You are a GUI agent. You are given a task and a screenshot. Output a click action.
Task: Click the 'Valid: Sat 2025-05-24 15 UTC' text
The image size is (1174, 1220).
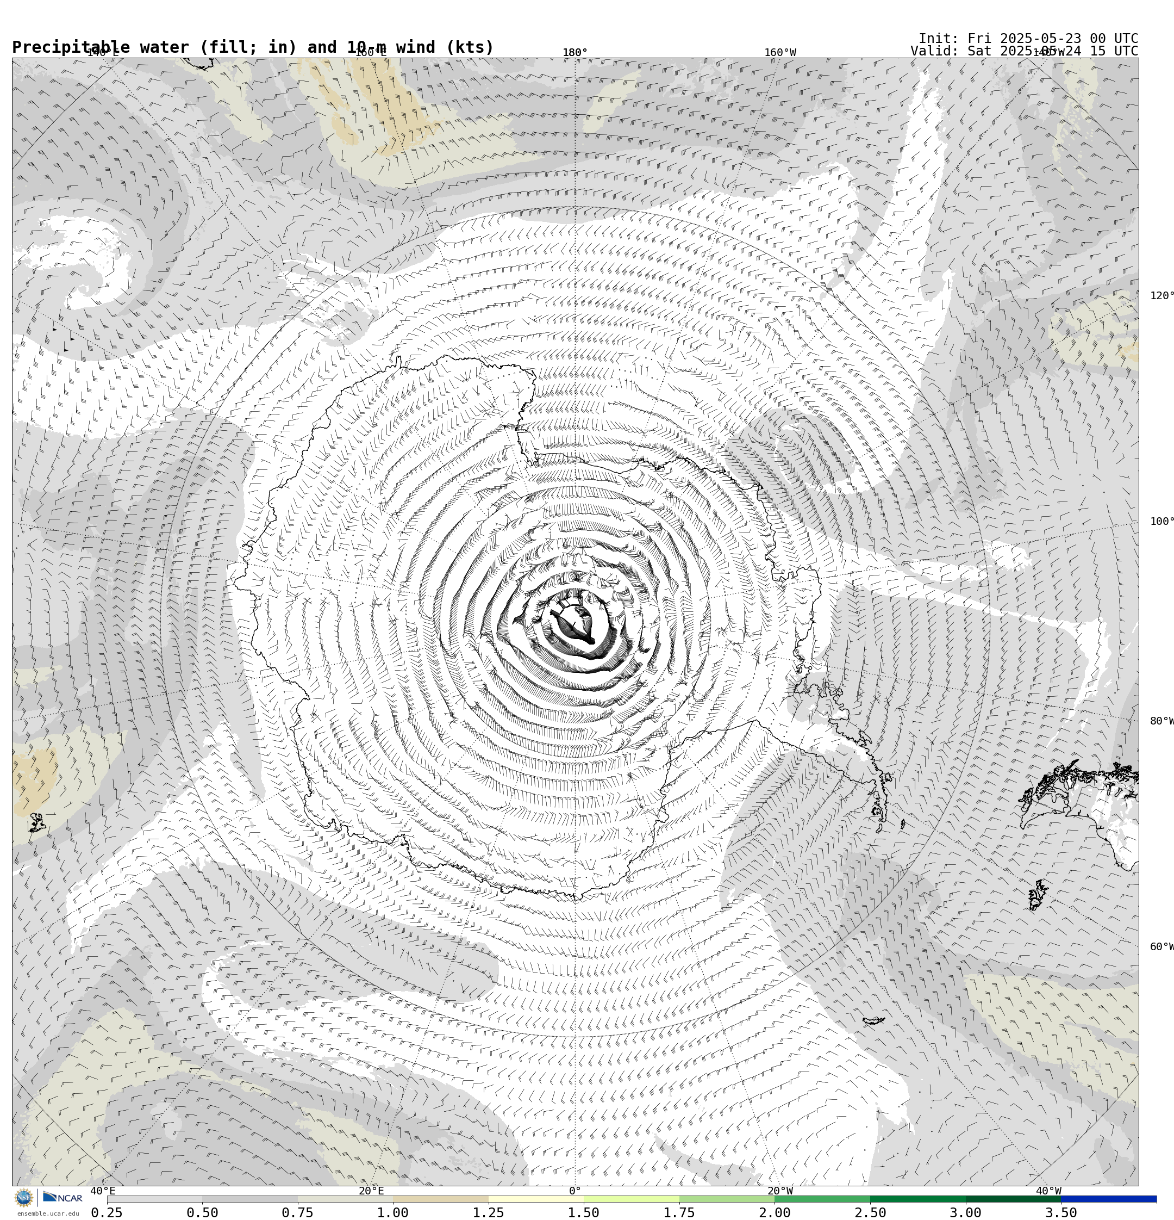[1024, 51]
